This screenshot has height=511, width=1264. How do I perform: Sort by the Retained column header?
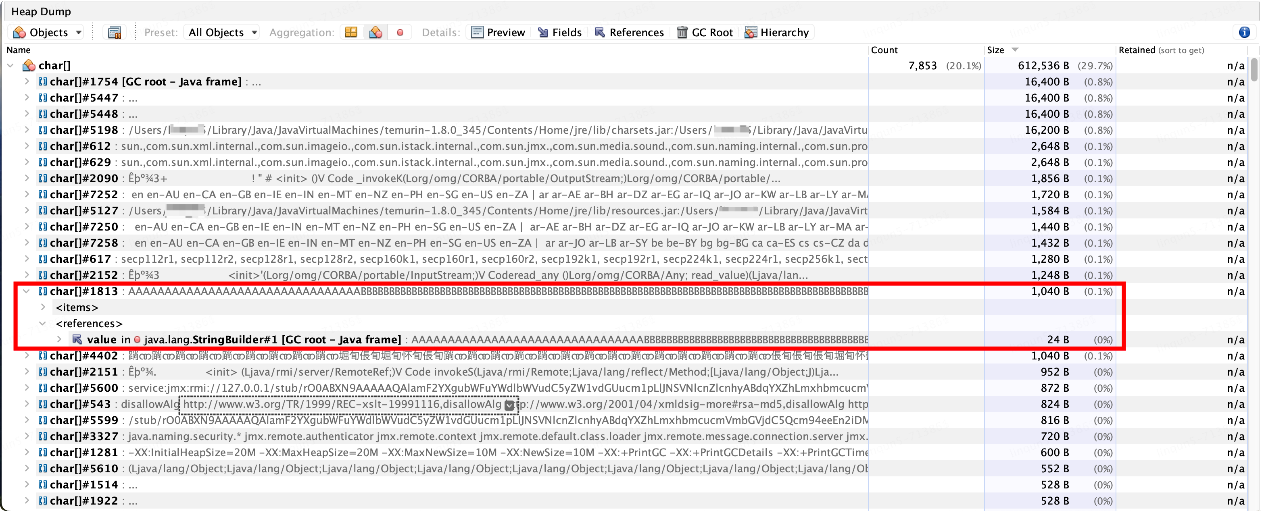(x=1160, y=50)
